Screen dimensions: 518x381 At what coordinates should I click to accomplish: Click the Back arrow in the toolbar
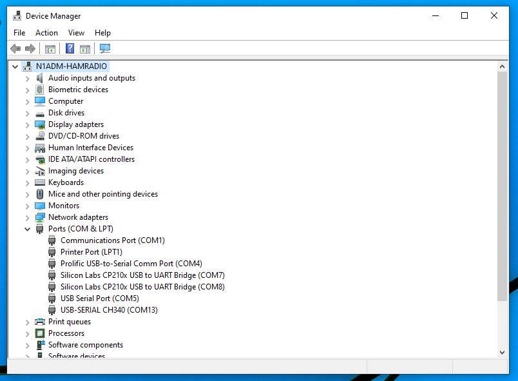pyautogui.click(x=15, y=48)
